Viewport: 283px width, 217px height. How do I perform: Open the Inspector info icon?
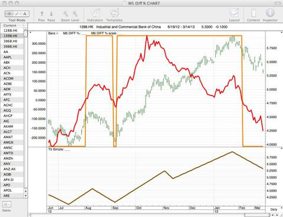pyautogui.click(x=270, y=13)
